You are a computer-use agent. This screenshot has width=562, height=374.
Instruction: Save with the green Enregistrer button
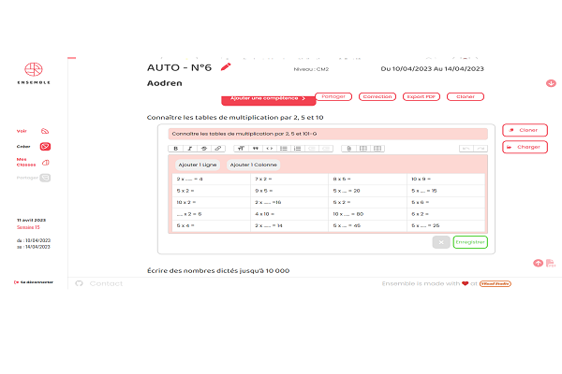pyautogui.click(x=470, y=242)
